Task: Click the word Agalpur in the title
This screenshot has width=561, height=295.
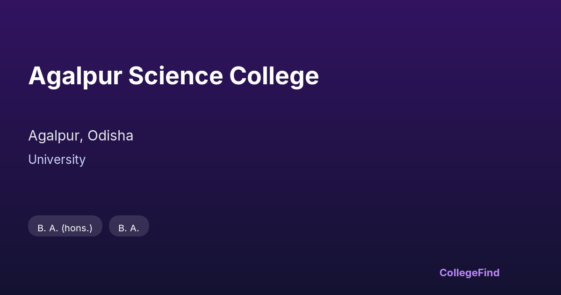Action: pos(75,76)
